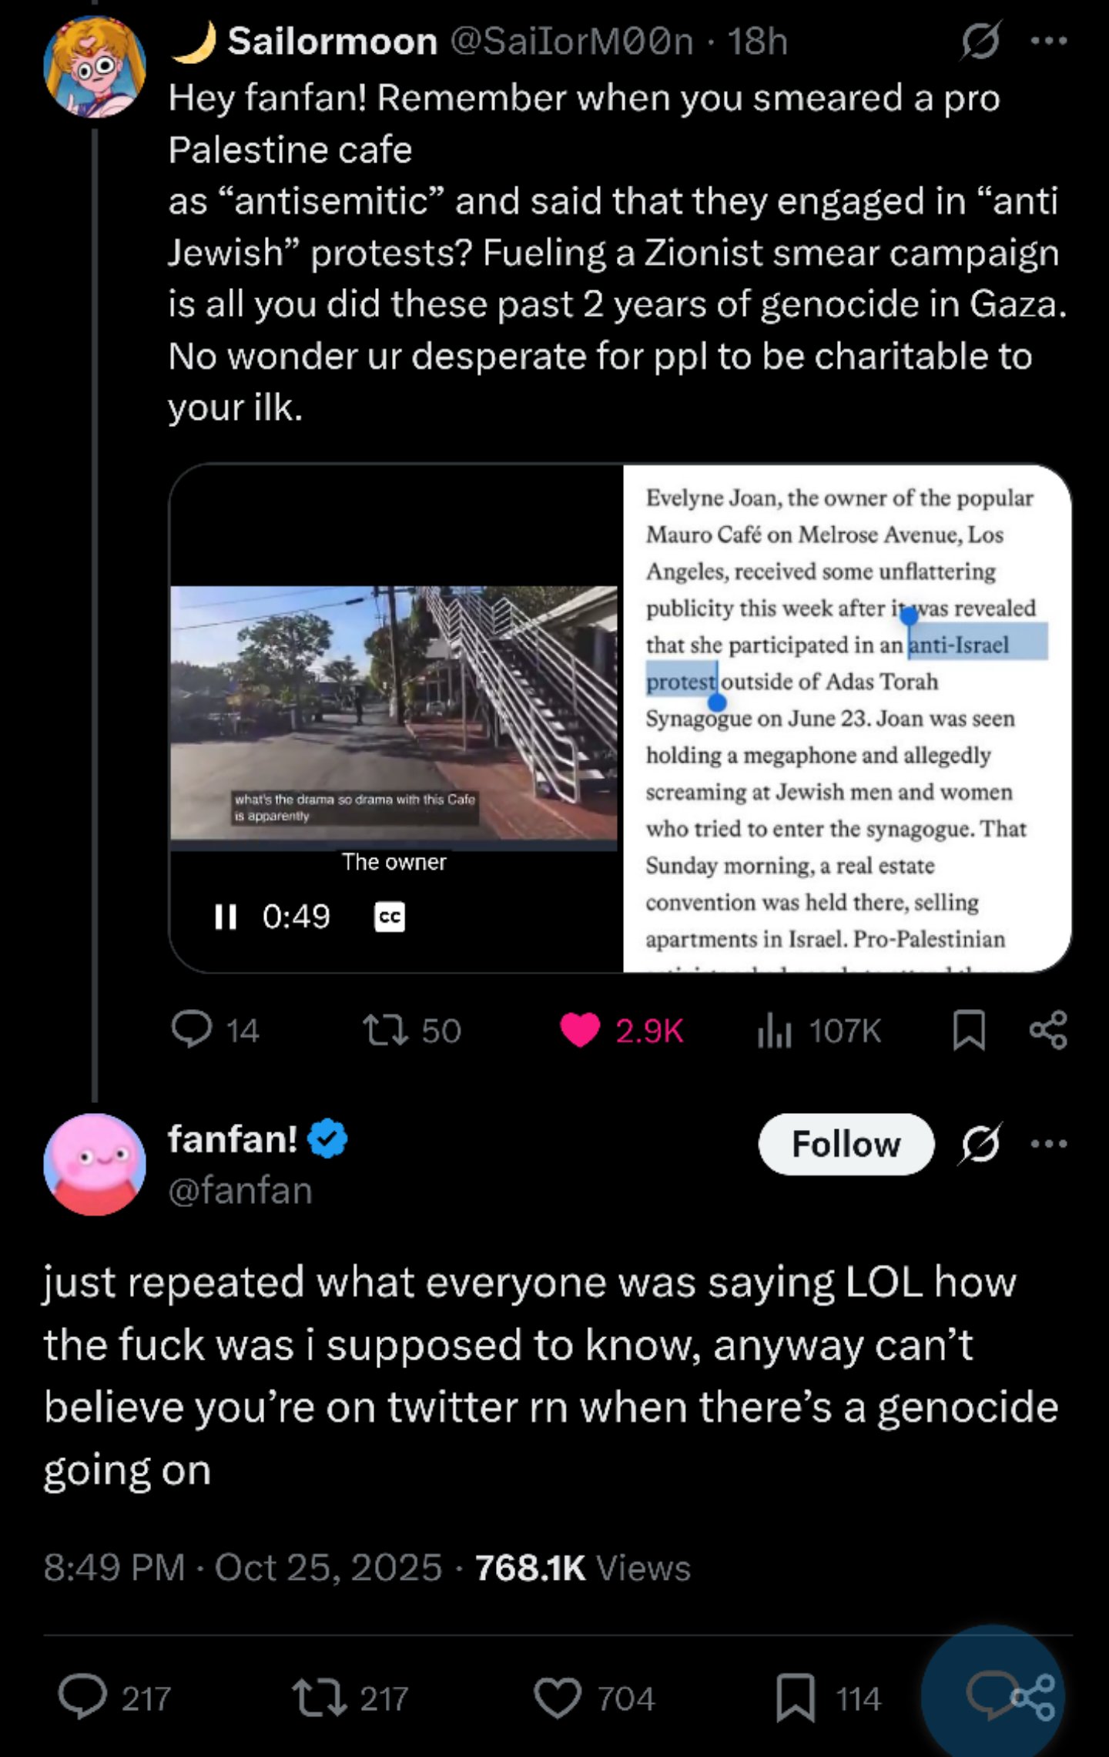Screen dimensions: 1109x1757
Task: Open the @fanfan profile handle
Action: coord(240,1191)
